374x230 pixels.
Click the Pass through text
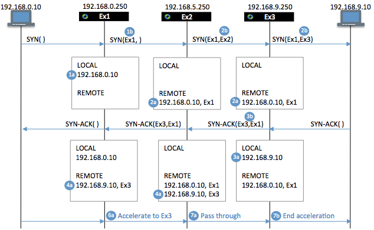pyautogui.click(x=221, y=216)
